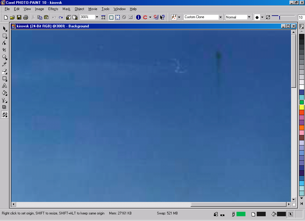305x221 pixels.
Task: Toggle the mask marquee visibility
Action: click(111, 17)
